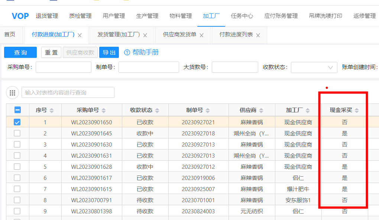Sort by 收款状态 column sort icon
379x220 pixels.
tap(157, 111)
